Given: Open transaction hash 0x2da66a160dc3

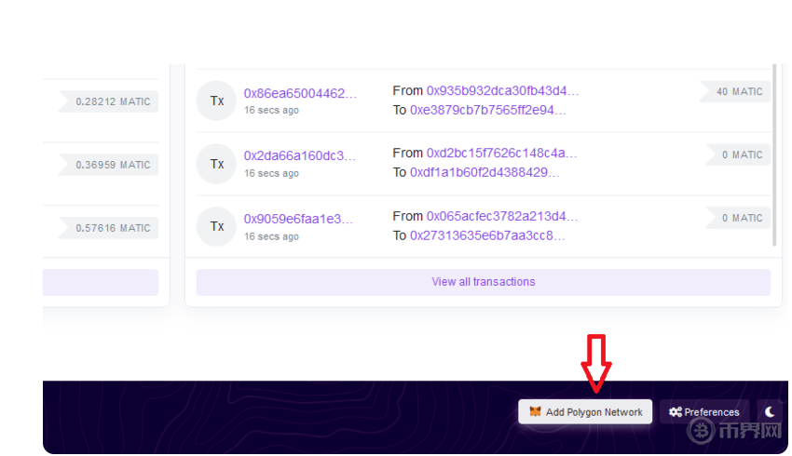Looking at the screenshot, I should click(x=300, y=155).
